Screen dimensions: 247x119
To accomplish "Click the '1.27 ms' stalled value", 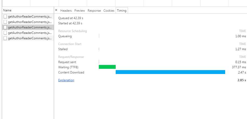I will pyautogui.click(x=240, y=49).
